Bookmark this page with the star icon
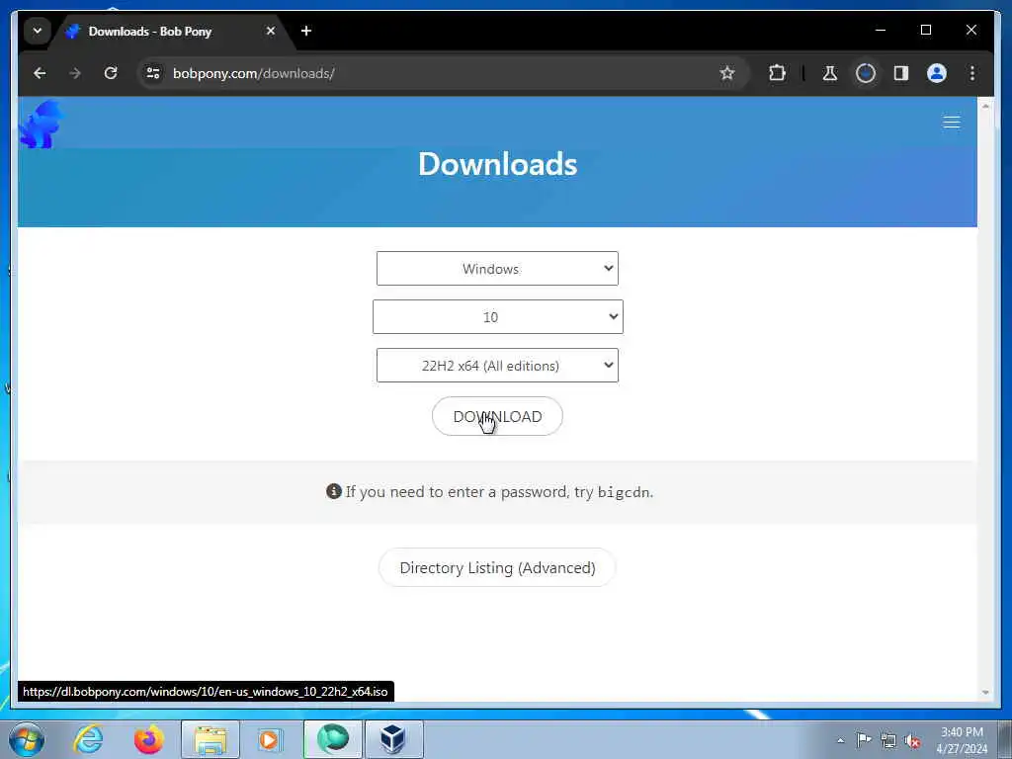Image resolution: width=1012 pixels, height=759 pixels. click(727, 73)
